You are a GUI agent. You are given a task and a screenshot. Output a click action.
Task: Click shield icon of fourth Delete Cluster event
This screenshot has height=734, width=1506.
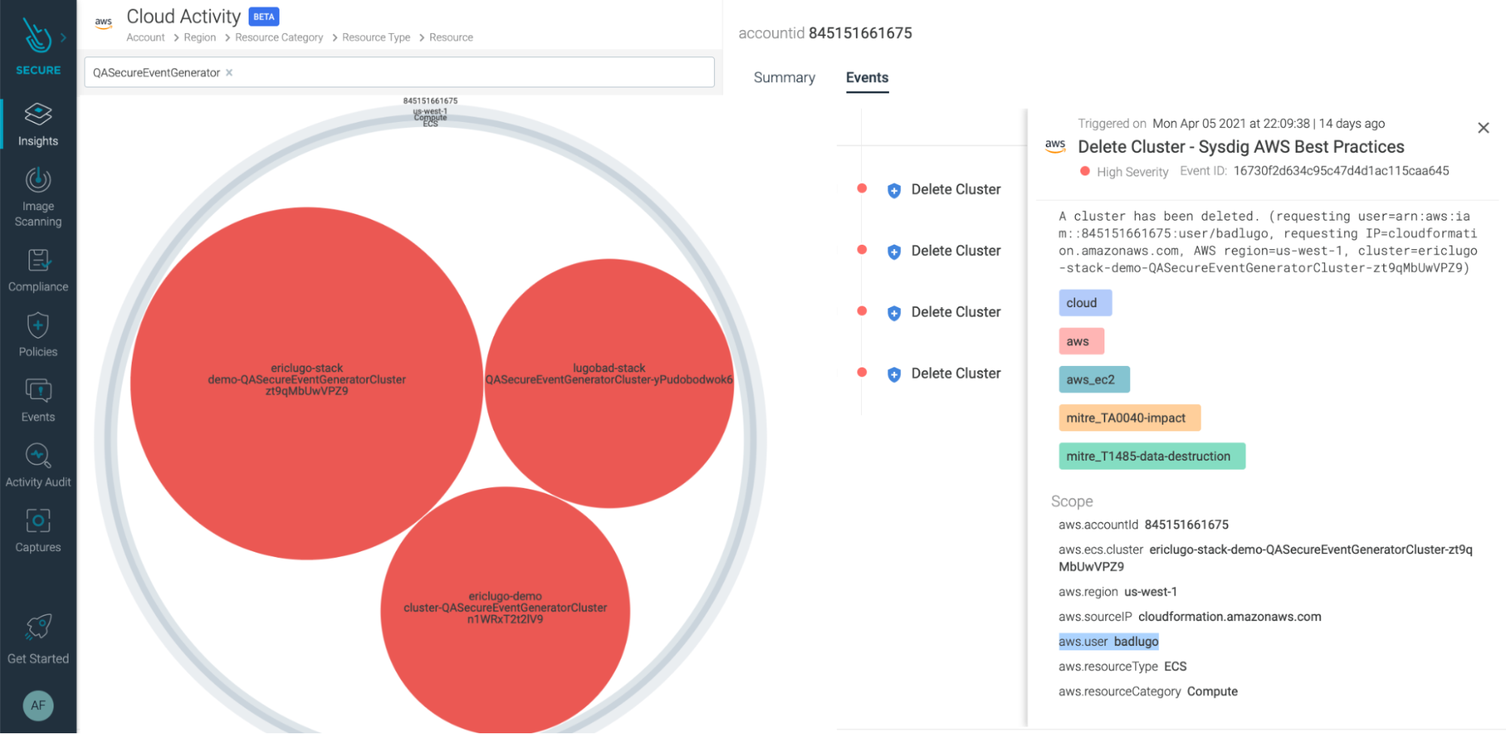click(x=894, y=374)
